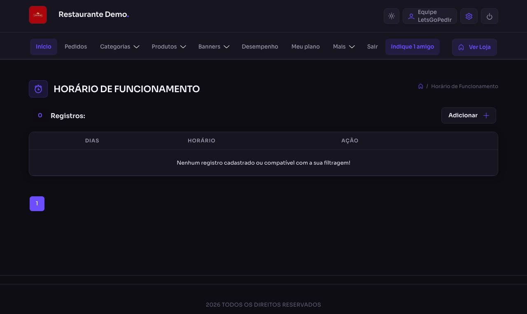This screenshot has width=527, height=314.
Task: Click the HORÁRIO column header
Action: click(202, 141)
